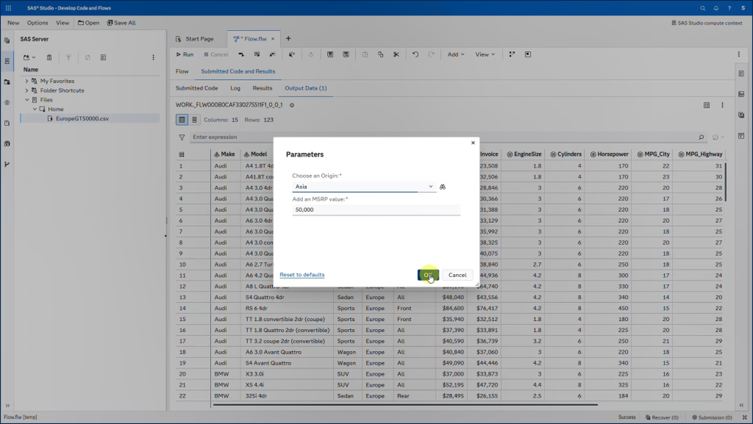
Task: Click the filter funnel icon
Action: pyautogui.click(x=182, y=137)
